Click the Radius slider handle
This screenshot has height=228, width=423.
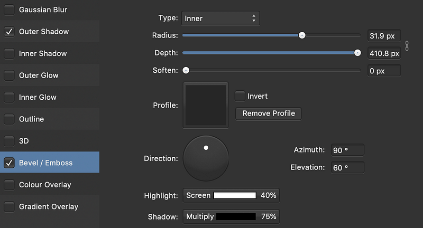pyautogui.click(x=302, y=35)
